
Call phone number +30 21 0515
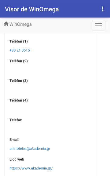point(20,50)
